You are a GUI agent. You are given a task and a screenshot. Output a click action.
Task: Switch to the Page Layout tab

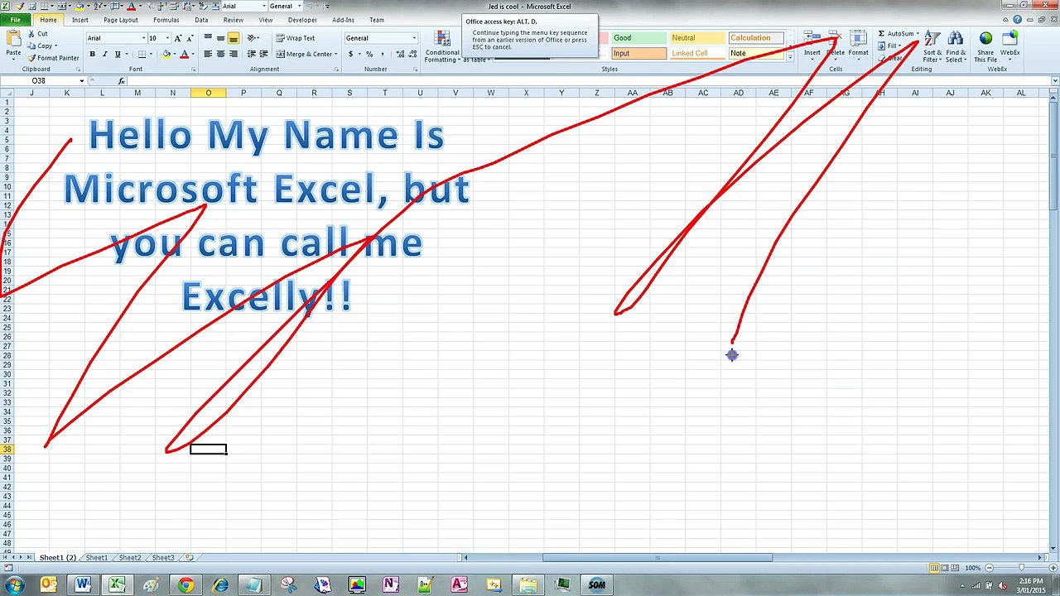pyautogui.click(x=121, y=20)
